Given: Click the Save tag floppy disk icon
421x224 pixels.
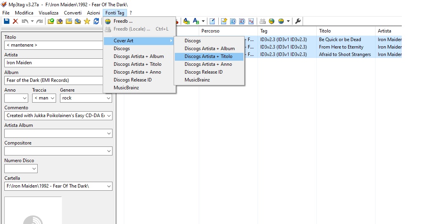Looking at the screenshot, I should click(x=6, y=21).
